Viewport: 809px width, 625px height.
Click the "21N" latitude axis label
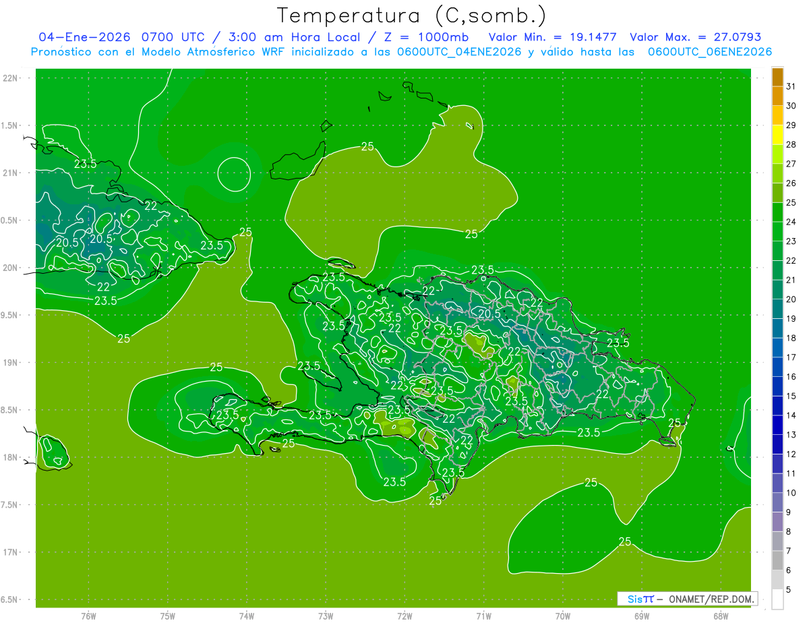11,173
